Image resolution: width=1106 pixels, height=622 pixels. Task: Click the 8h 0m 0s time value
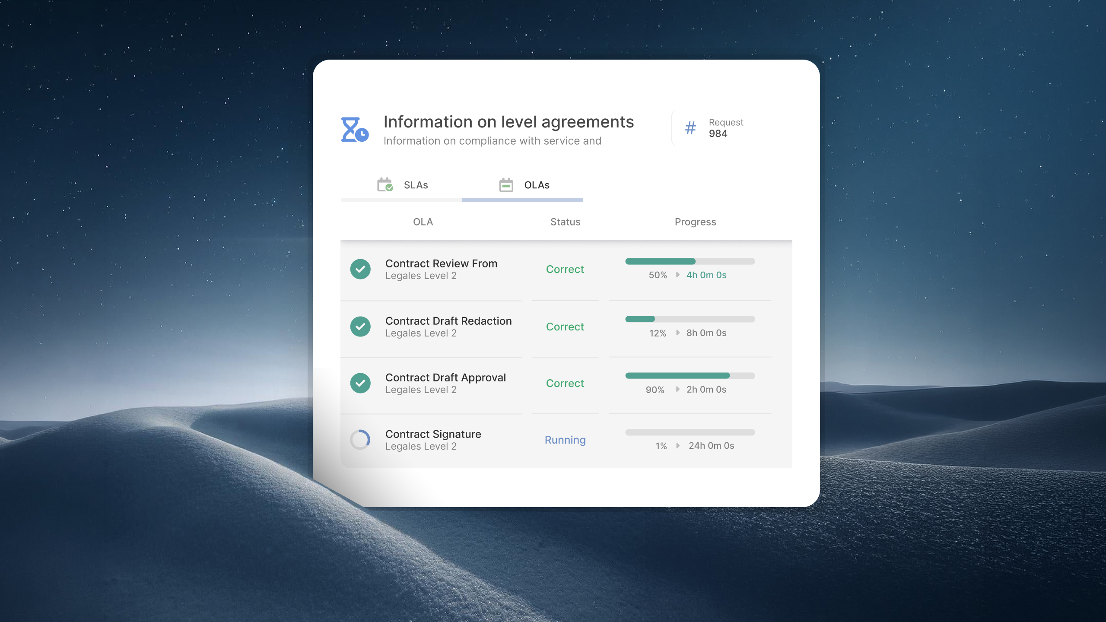(x=706, y=333)
